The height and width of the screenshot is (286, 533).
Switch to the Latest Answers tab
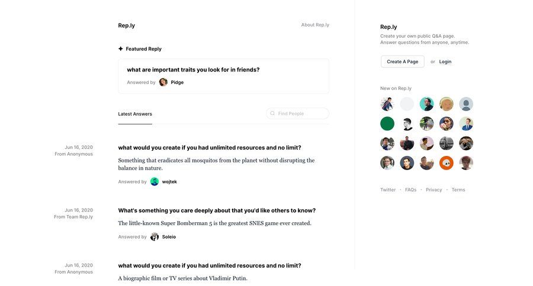coord(135,114)
